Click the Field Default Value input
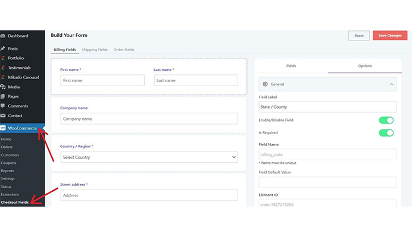 (x=327, y=182)
